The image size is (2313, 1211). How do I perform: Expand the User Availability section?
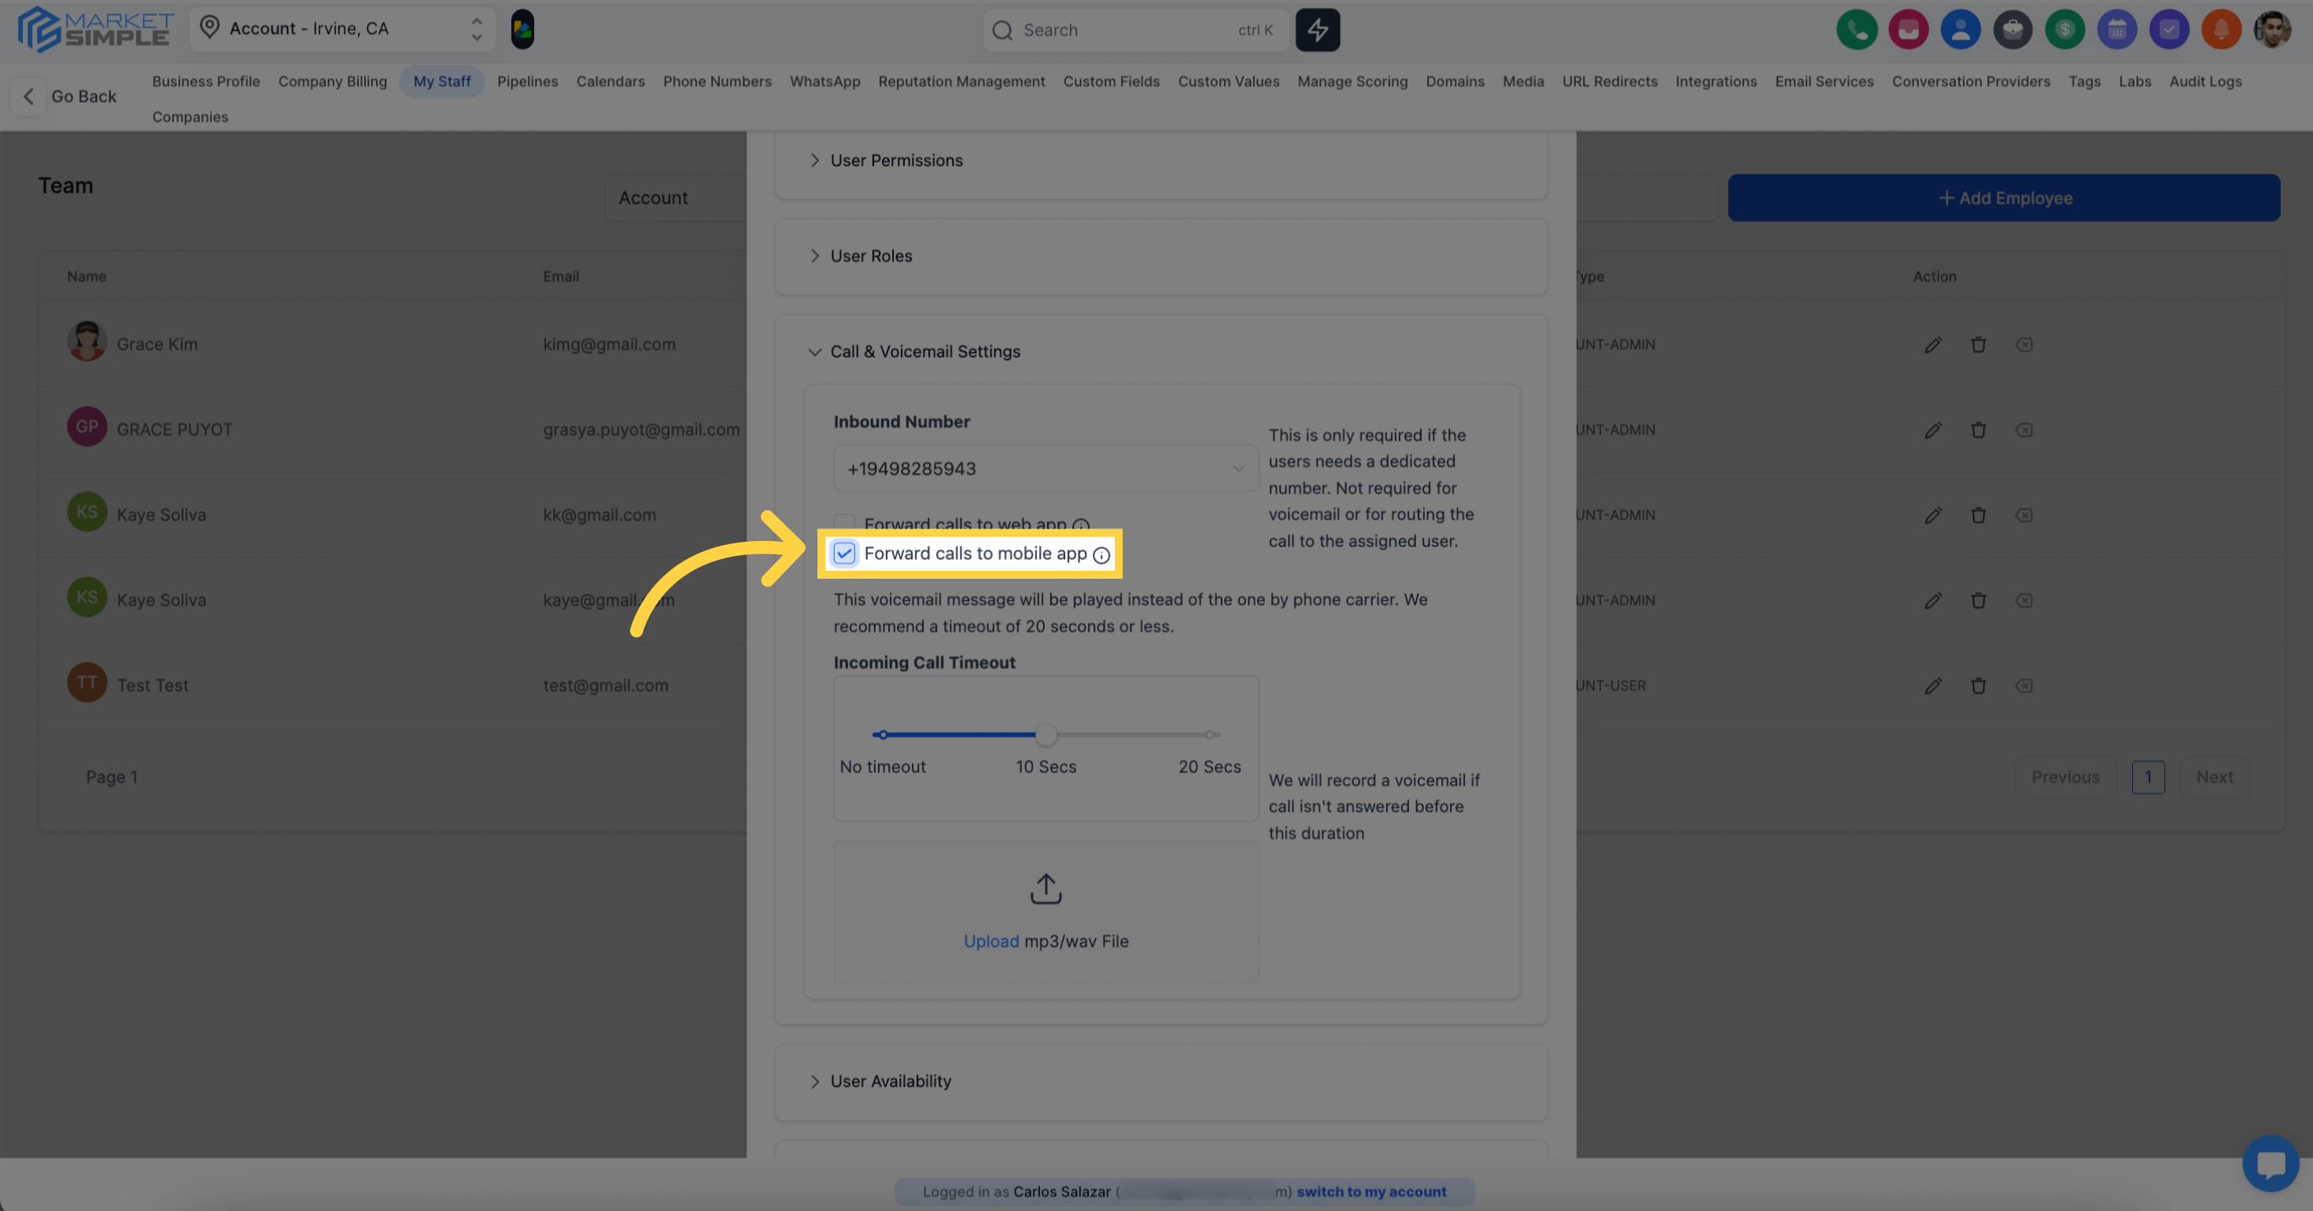click(x=890, y=1080)
